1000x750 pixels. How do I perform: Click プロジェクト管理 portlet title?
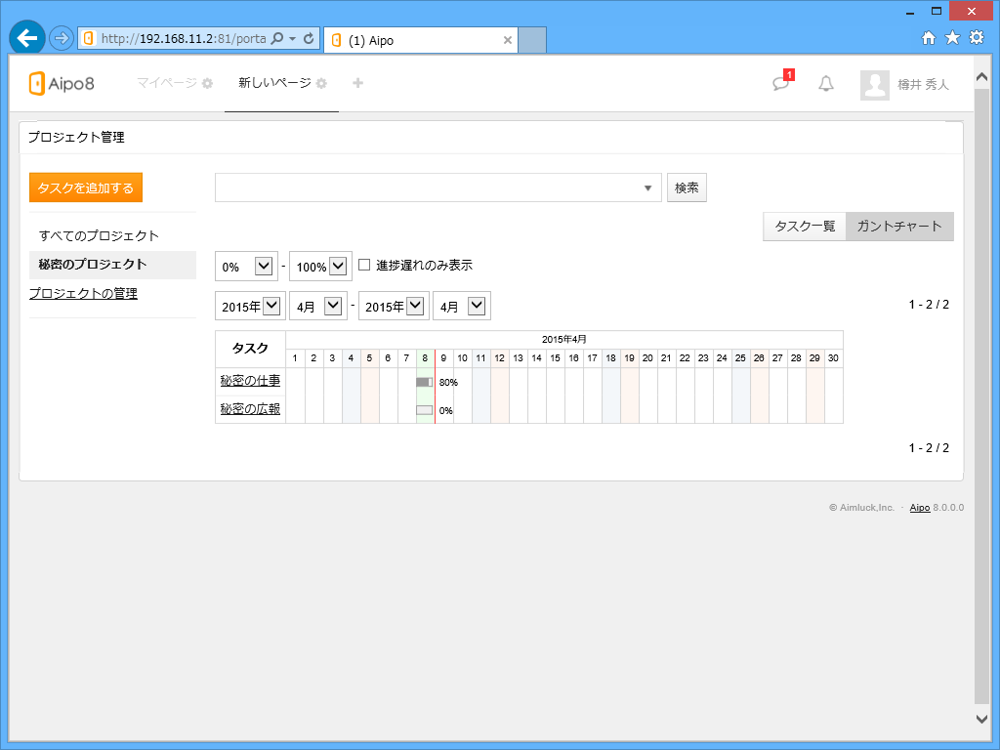76,137
